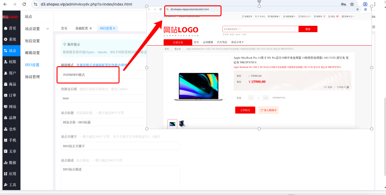
Task: Click the QR code icon next to 手机购买
Action: pyautogui.click(x=348, y=87)
